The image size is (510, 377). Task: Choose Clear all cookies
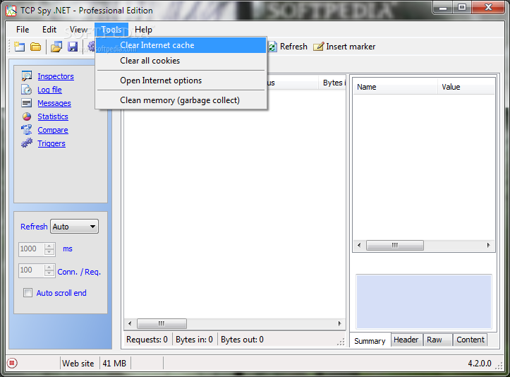click(181, 61)
